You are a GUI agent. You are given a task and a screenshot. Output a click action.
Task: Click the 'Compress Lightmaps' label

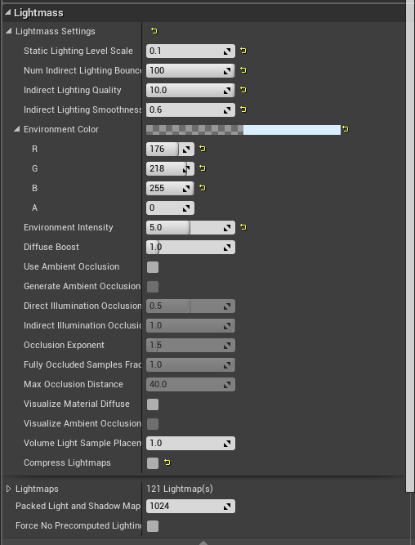(67, 463)
